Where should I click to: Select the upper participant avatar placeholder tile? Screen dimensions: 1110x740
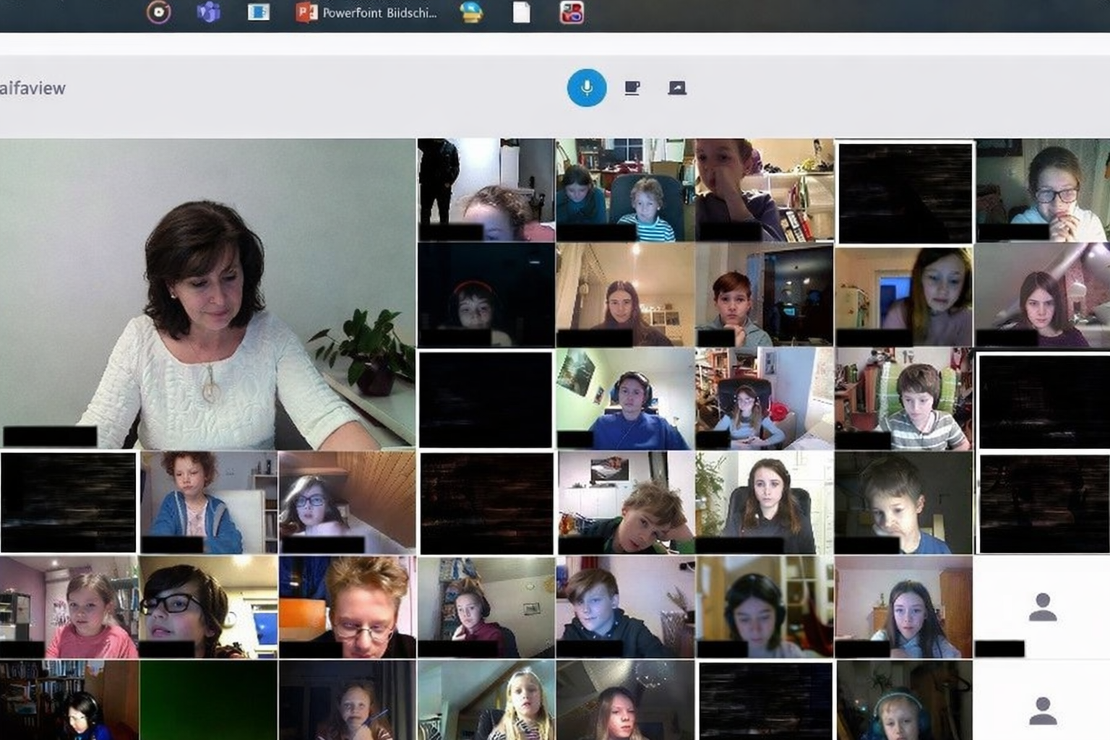click(x=1041, y=607)
